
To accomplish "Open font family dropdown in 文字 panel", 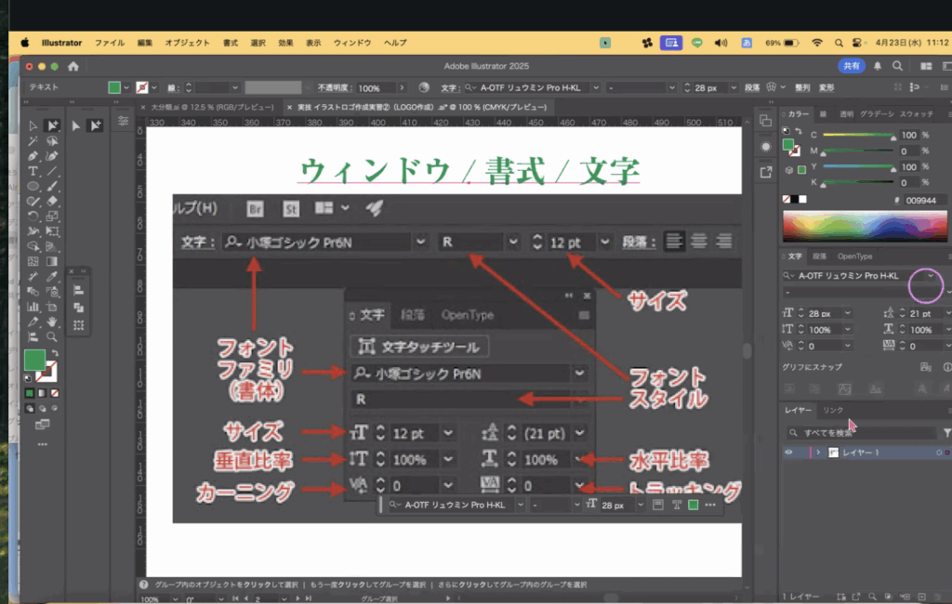I will click(x=930, y=276).
